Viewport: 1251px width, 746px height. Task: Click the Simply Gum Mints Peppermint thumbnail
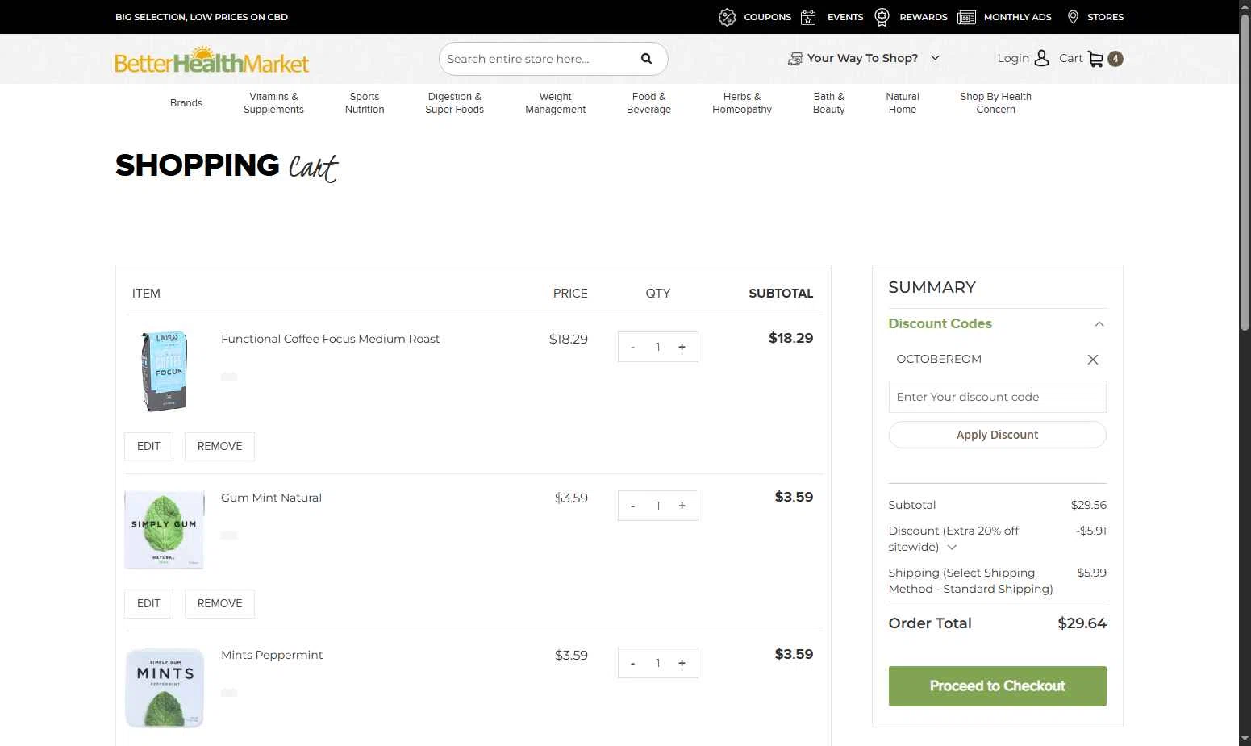165,688
